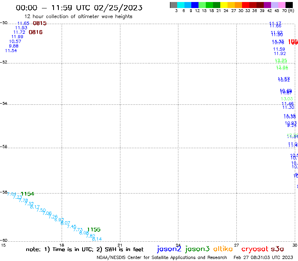Click the 6.92 wave height value
Viewport: 298px width, 261px height.
(x=59, y=220)
